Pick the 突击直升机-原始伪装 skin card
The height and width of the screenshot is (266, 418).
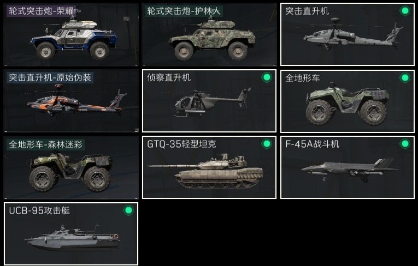(71, 101)
